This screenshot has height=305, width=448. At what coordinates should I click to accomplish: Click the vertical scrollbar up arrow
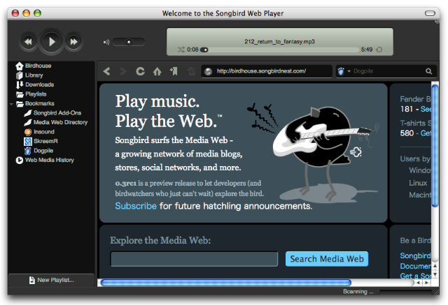(435, 266)
